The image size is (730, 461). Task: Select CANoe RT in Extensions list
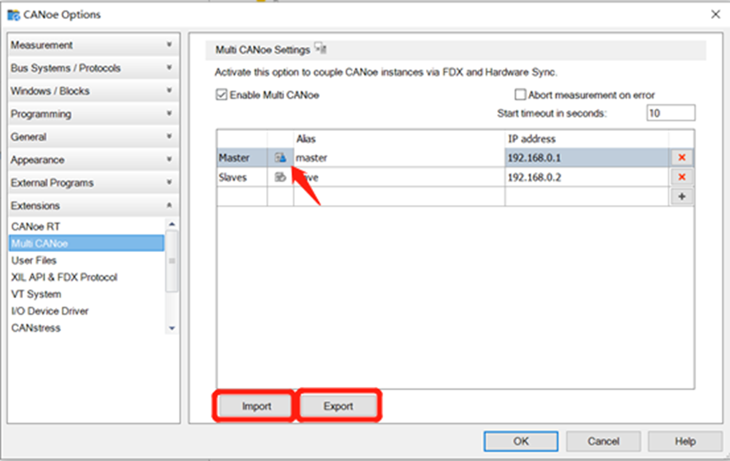pos(87,226)
